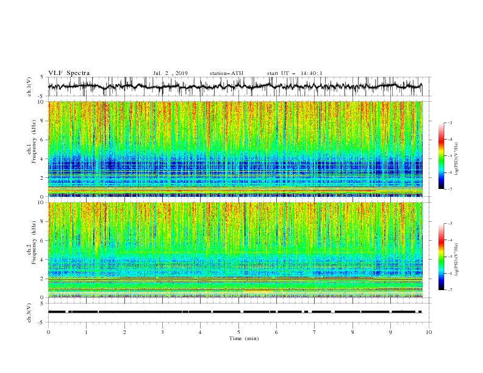
Task: Click the ch.1 frequency spectrogram panel
Action: 235,149
